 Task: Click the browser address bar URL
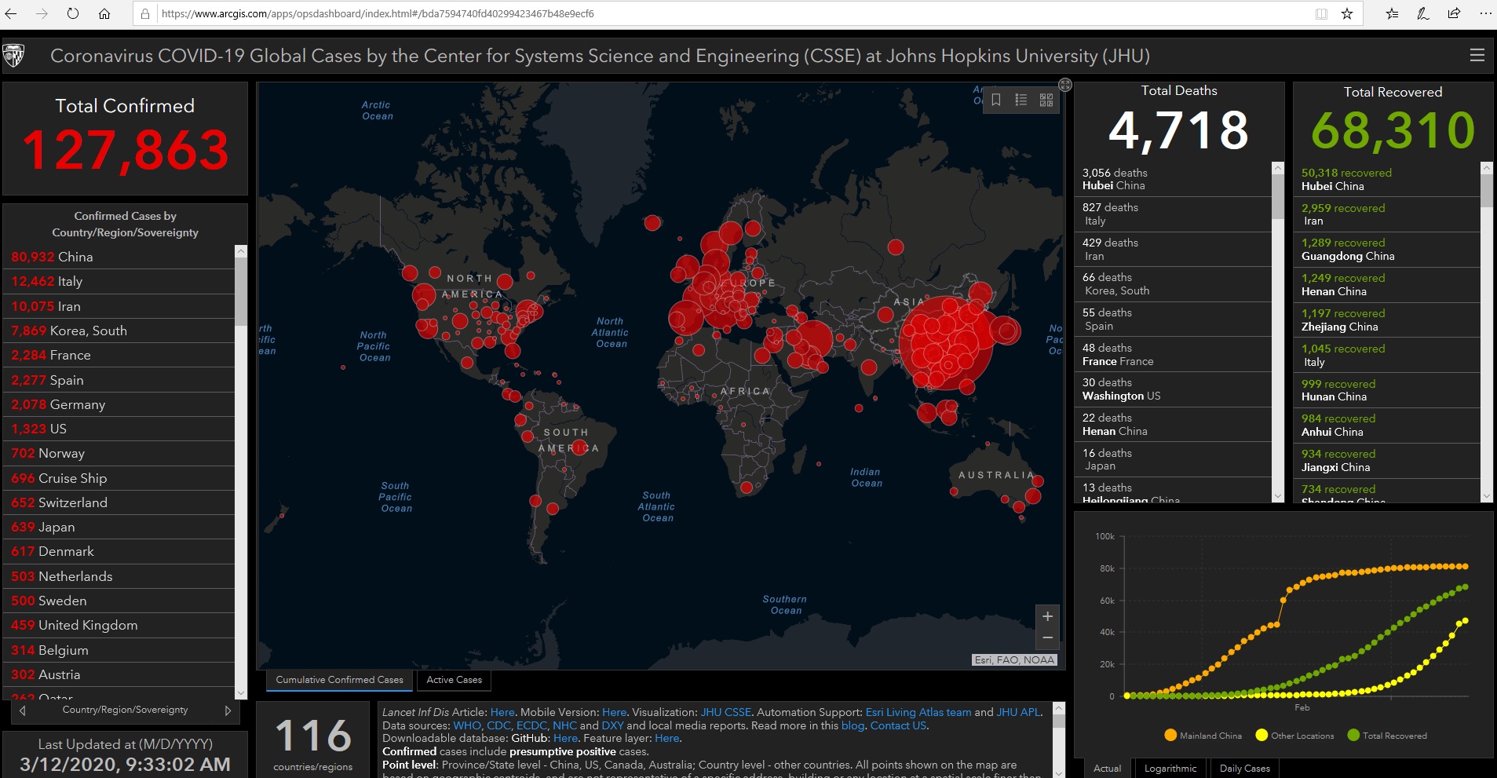(378, 14)
